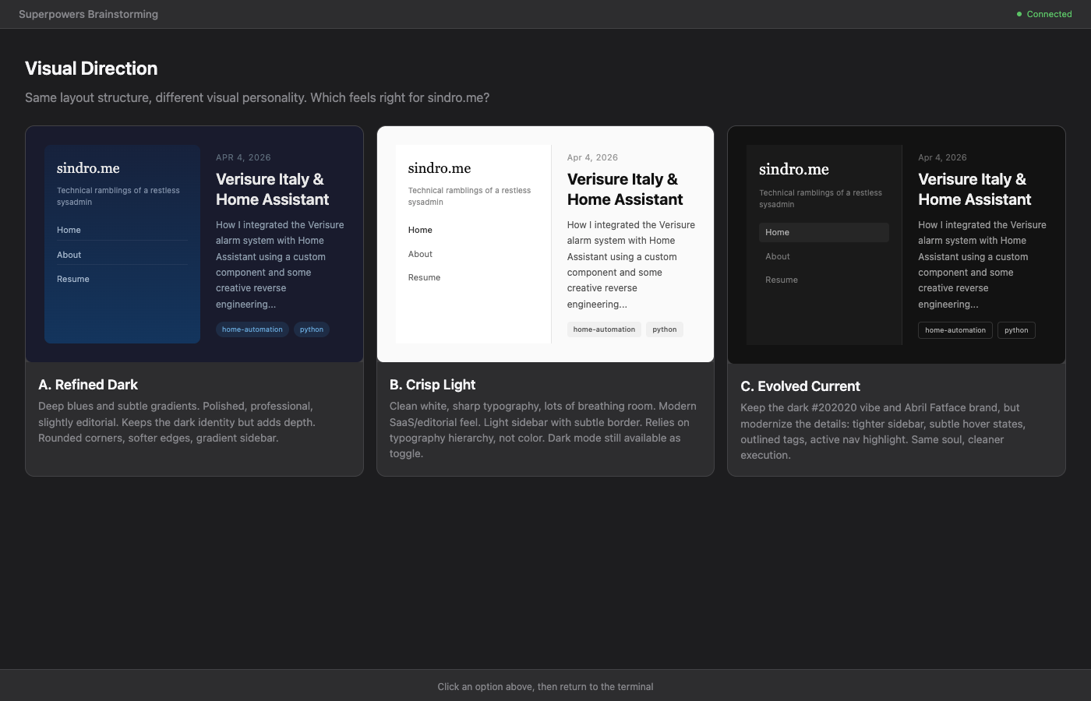1091x701 pixels.
Task: Click sindro.me logo in the Crisp Light preview
Action: 440,168
